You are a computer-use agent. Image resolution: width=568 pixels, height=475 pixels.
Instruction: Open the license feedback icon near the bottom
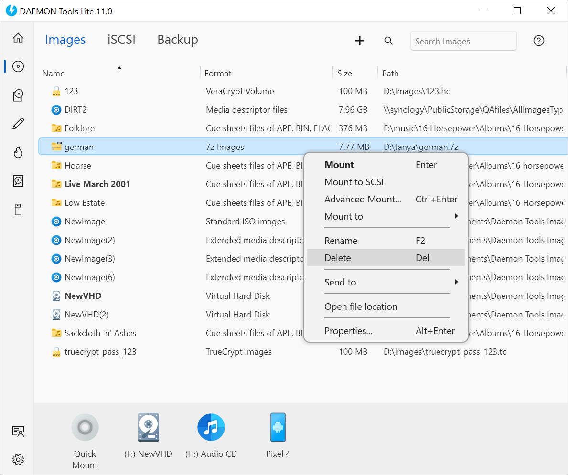[x=18, y=431]
